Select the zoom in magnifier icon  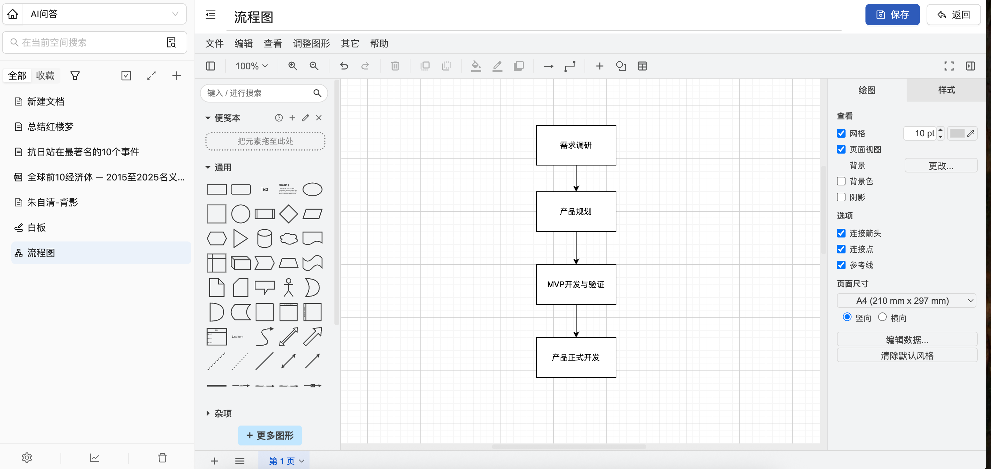(293, 66)
